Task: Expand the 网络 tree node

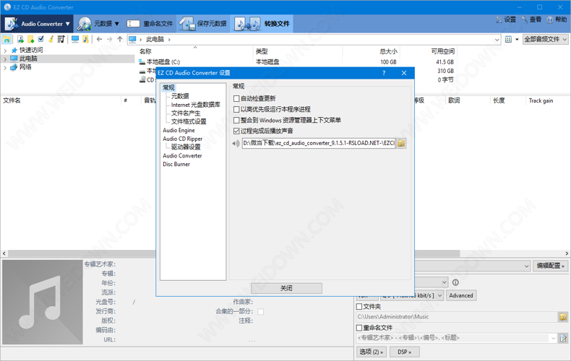Action: pyautogui.click(x=5, y=67)
